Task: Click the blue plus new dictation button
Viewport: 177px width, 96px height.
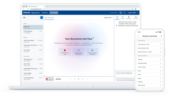Action: 42,18
